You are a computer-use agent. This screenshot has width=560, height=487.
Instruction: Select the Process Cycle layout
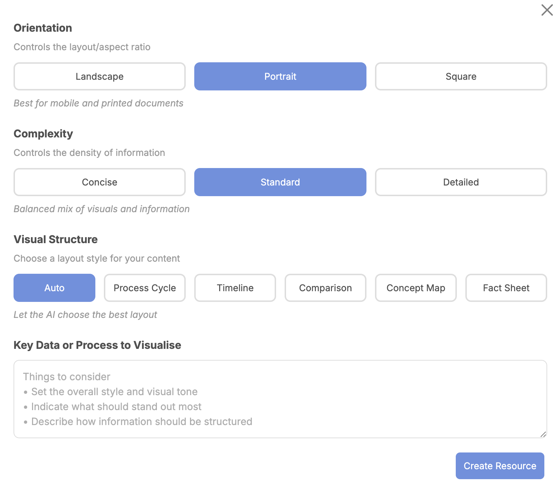tap(145, 288)
